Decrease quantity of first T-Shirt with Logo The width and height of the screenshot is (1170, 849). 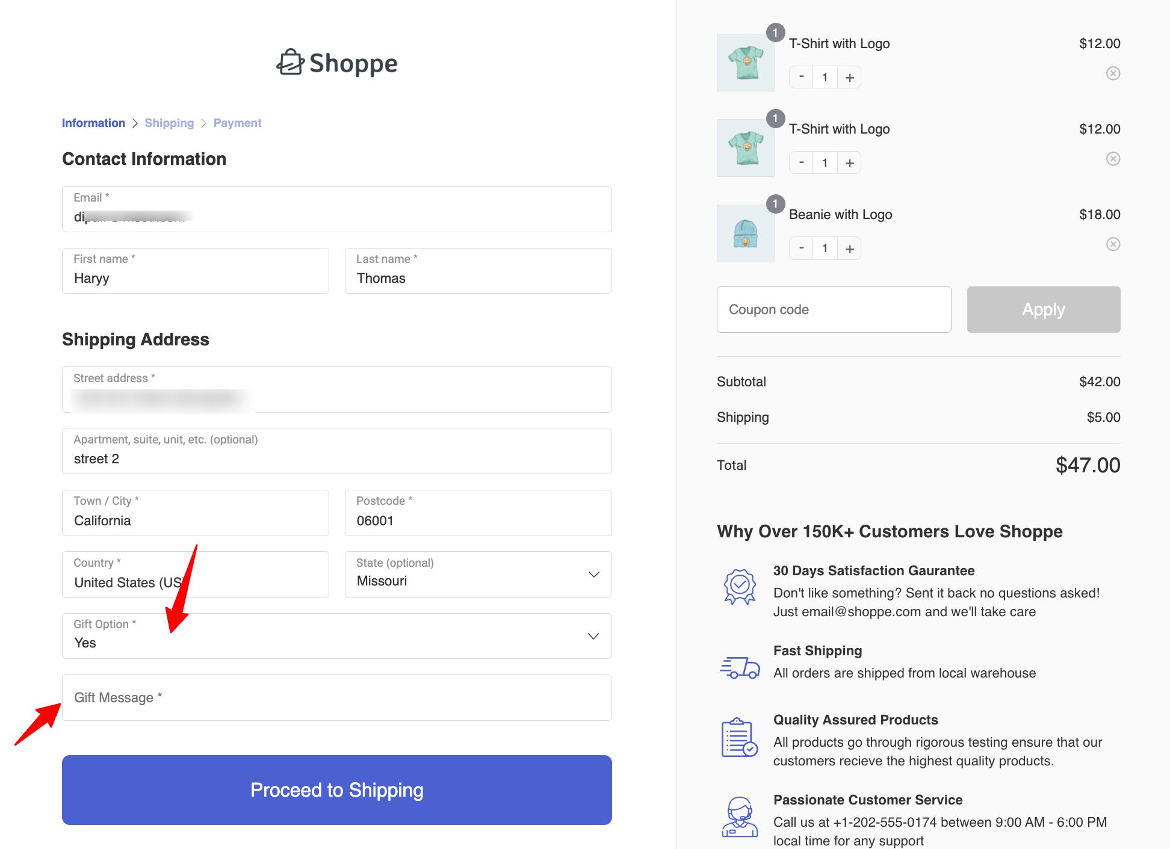coord(801,77)
